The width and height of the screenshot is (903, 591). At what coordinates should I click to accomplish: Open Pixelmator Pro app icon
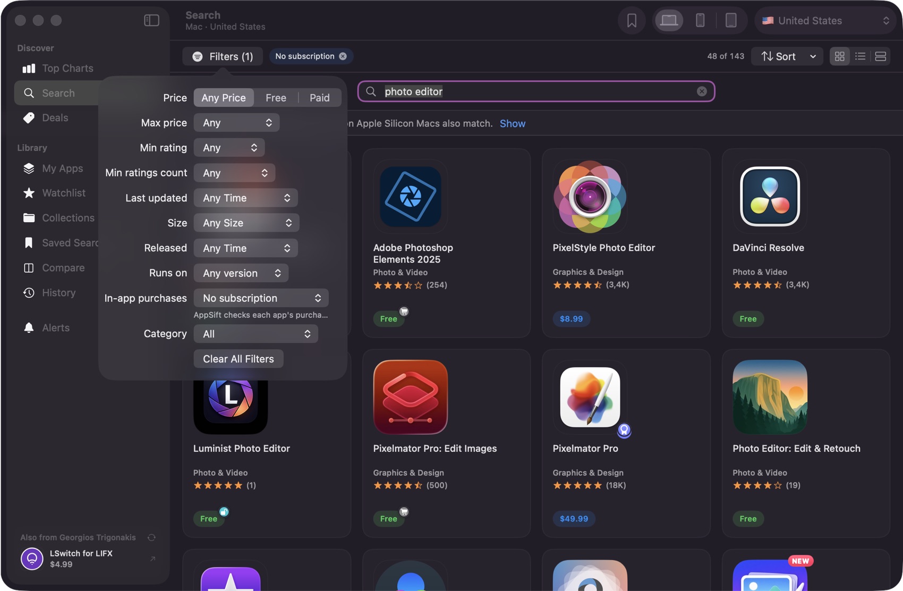pyautogui.click(x=590, y=397)
